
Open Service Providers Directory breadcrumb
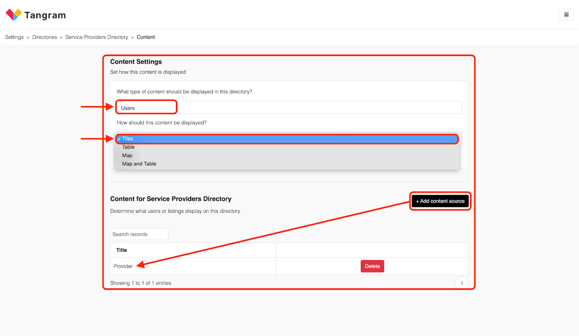[x=97, y=37]
